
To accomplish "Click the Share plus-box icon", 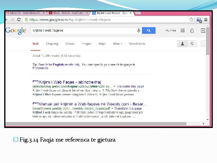I will click(203, 30).
